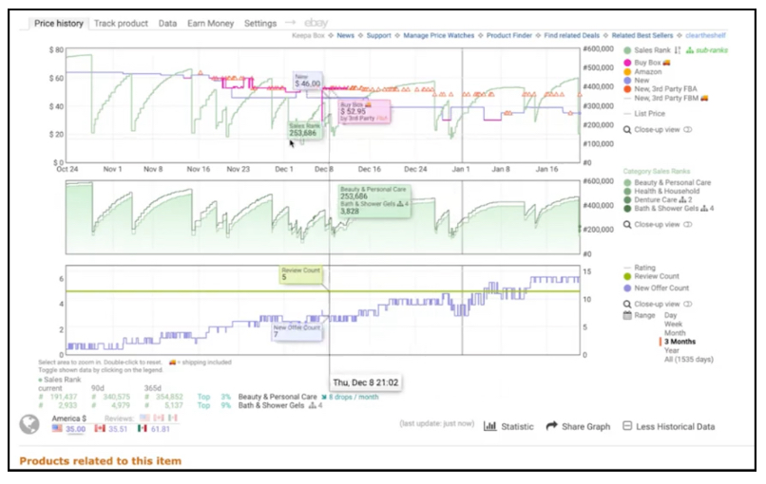Open Related Best Sellers link
The height and width of the screenshot is (484, 766).
point(642,36)
